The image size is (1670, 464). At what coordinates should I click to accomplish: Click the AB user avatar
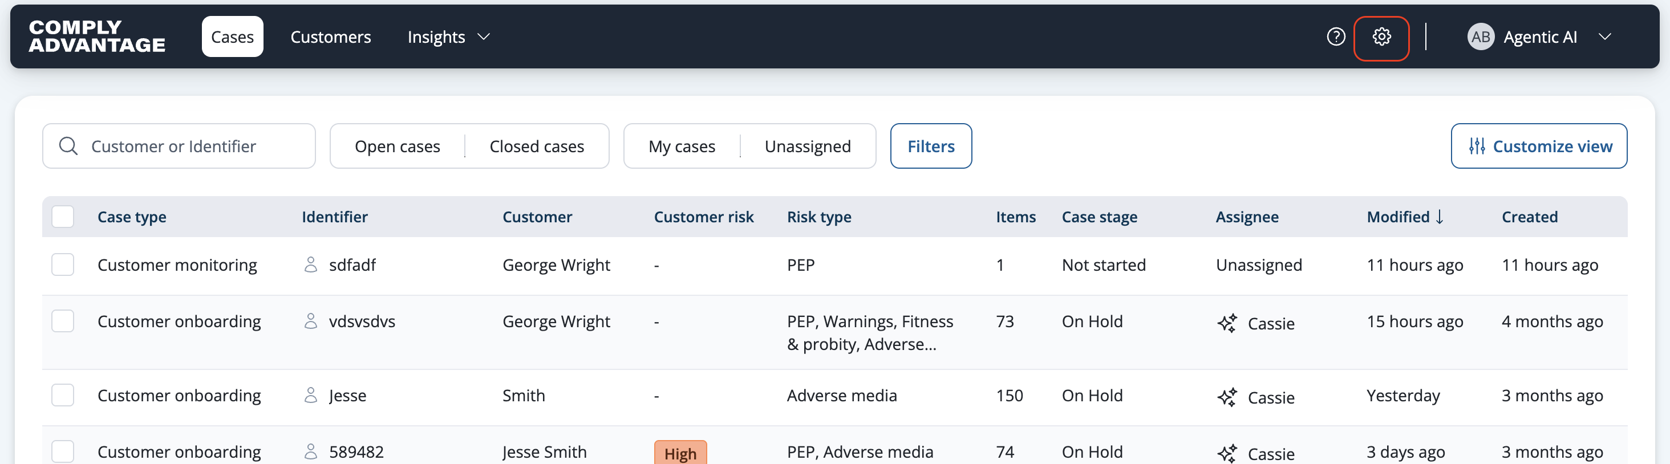point(1481,37)
